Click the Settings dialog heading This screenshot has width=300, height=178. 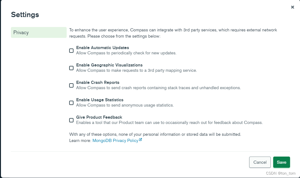click(x=25, y=15)
